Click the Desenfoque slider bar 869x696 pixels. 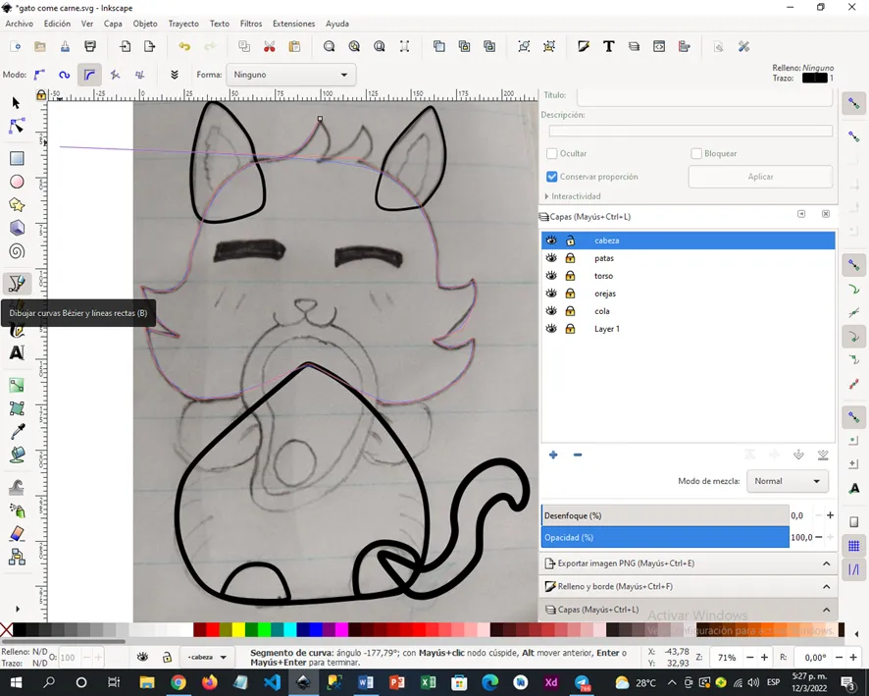click(x=664, y=515)
